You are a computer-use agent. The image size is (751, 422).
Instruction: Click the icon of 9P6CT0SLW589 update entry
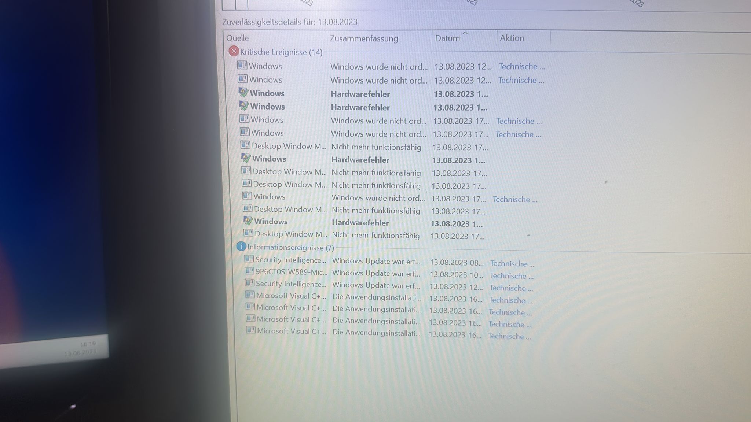click(249, 271)
